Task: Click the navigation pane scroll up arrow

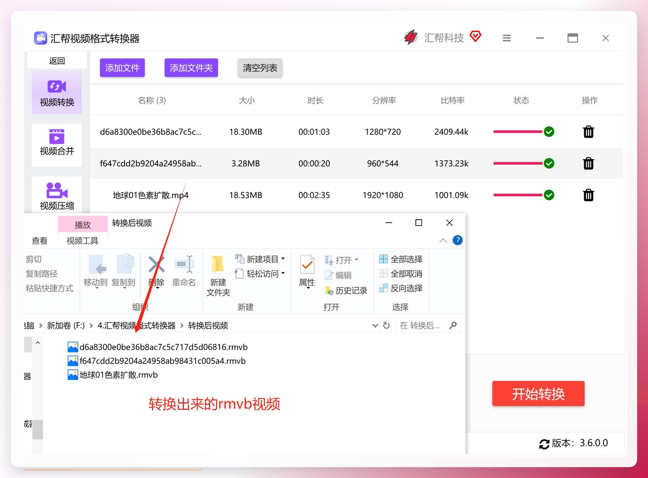Action: click(x=38, y=343)
